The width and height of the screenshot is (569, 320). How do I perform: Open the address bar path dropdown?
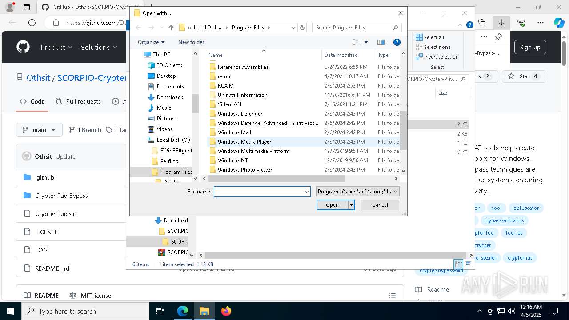point(293,28)
